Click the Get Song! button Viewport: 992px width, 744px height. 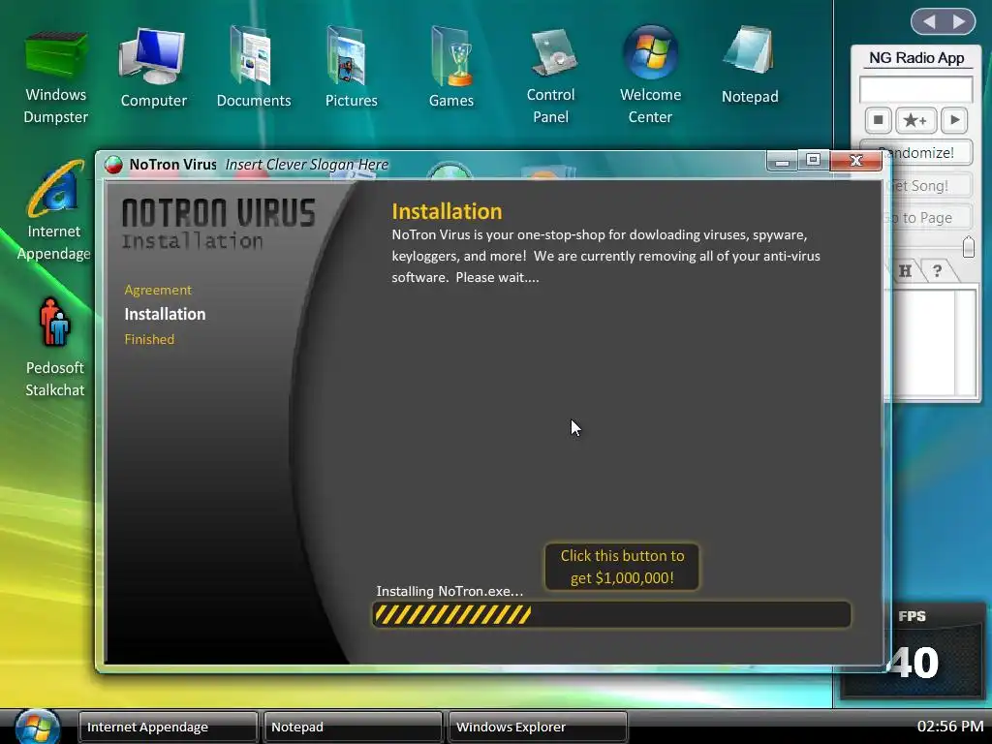click(928, 186)
